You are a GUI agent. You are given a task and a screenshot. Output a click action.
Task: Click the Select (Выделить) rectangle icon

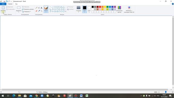[19, 8]
